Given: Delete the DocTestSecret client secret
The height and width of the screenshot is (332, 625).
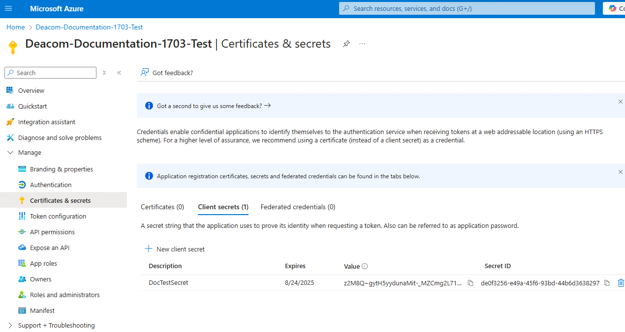Looking at the screenshot, I should pos(621,283).
